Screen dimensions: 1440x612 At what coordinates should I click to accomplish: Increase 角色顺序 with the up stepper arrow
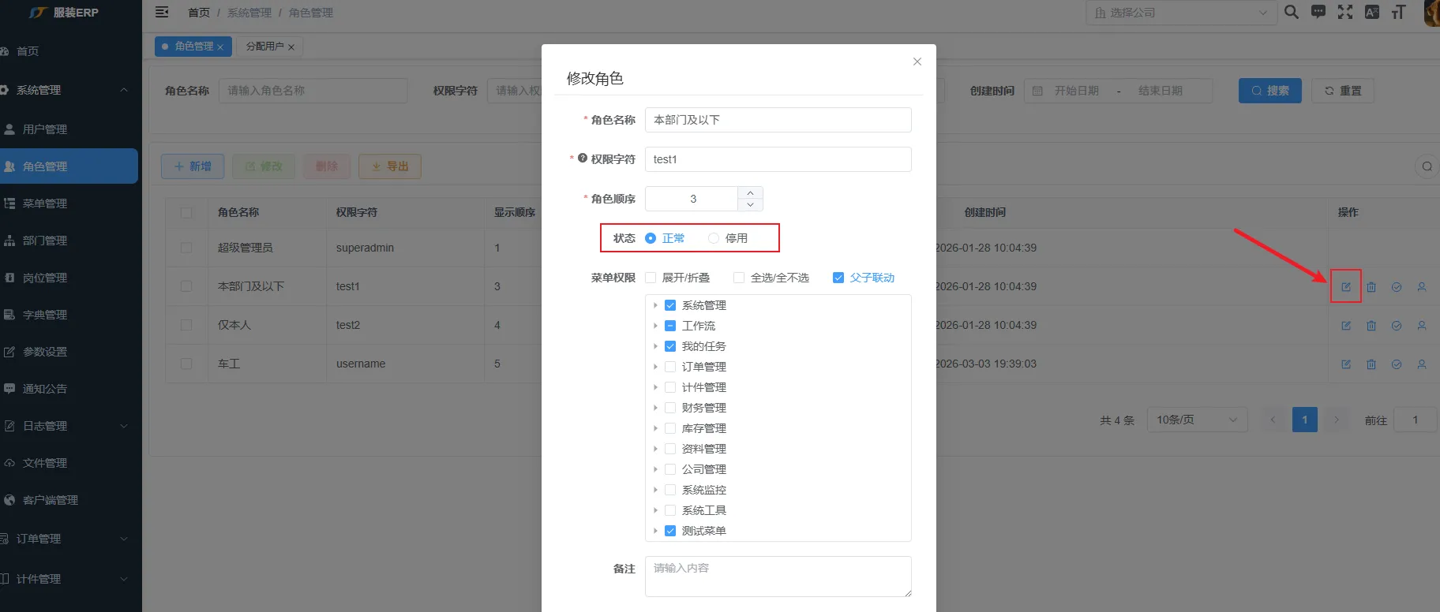[x=750, y=192]
